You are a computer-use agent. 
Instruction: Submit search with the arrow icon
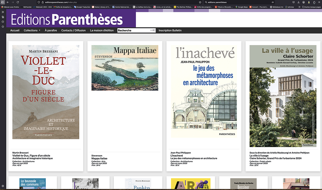272,2
